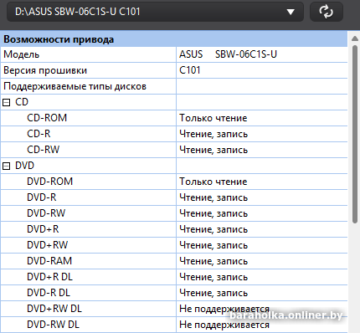
Task: Select the DVD-R row
Action: pyautogui.click(x=174, y=197)
